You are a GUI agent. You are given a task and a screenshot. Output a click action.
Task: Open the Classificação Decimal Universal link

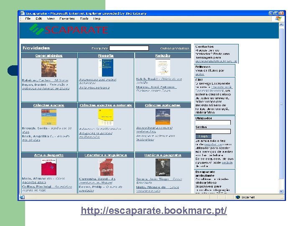214,89
